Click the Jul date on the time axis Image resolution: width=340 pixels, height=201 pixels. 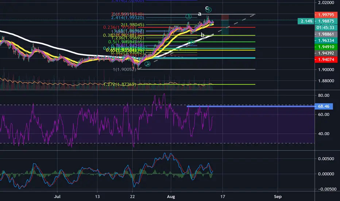pos(57,197)
